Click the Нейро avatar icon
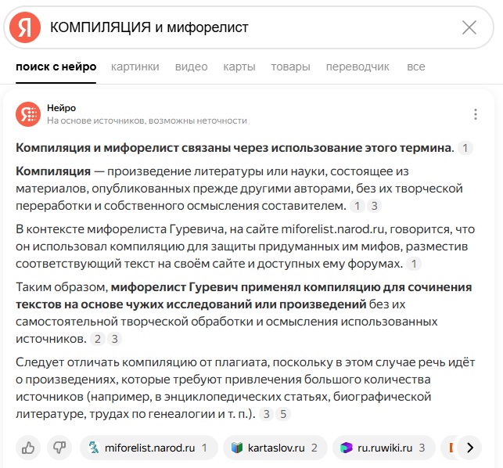Viewport: 503px width, 468px height. tap(28, 114)
